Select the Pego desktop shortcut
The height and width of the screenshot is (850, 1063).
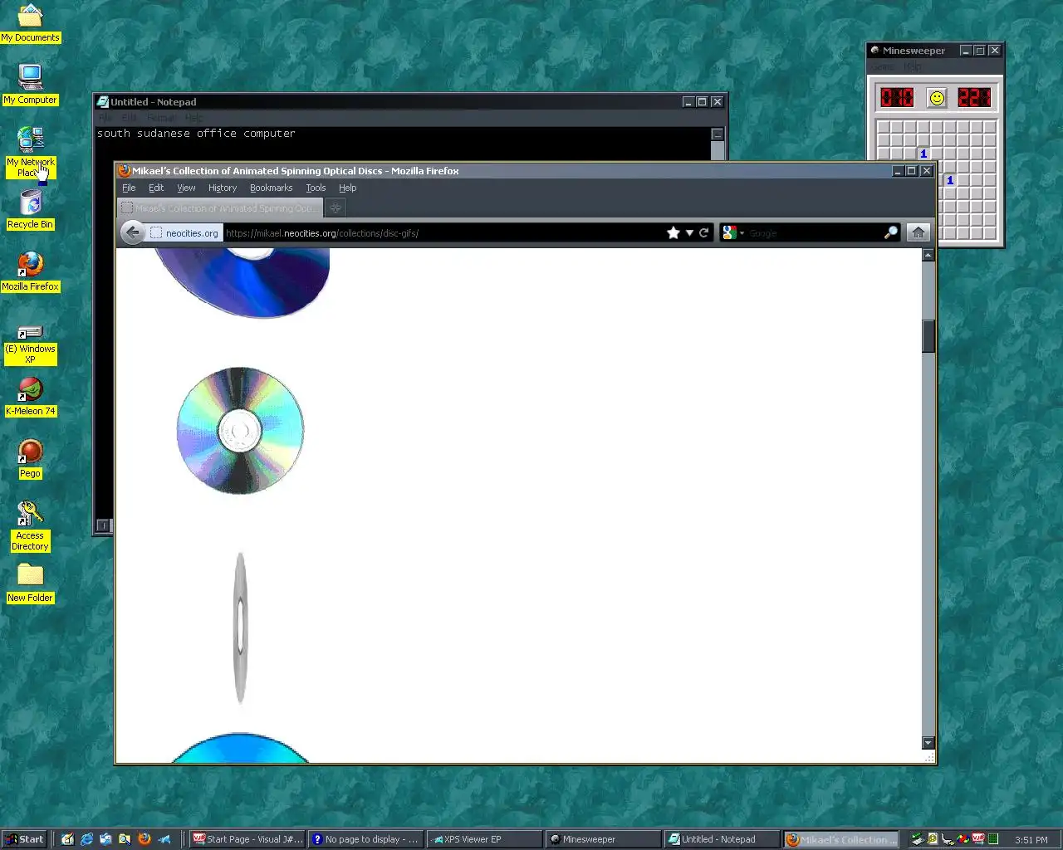pyautogui.click(x=31, y=458)
